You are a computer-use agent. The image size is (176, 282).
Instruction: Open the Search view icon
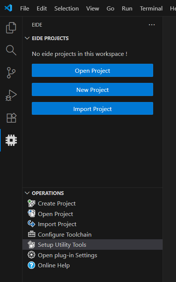tap(11, 50)
